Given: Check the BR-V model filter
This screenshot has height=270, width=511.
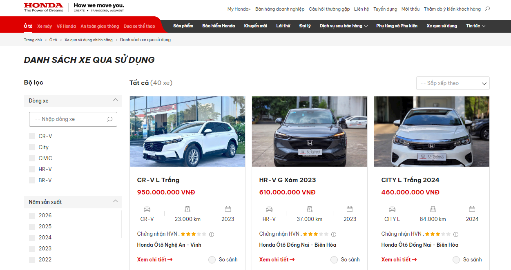Looking at the screenshot, I should coord(32,180).
